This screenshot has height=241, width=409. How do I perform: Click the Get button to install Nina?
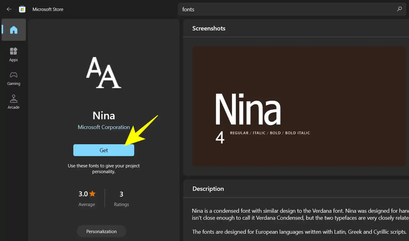[104, 150]
